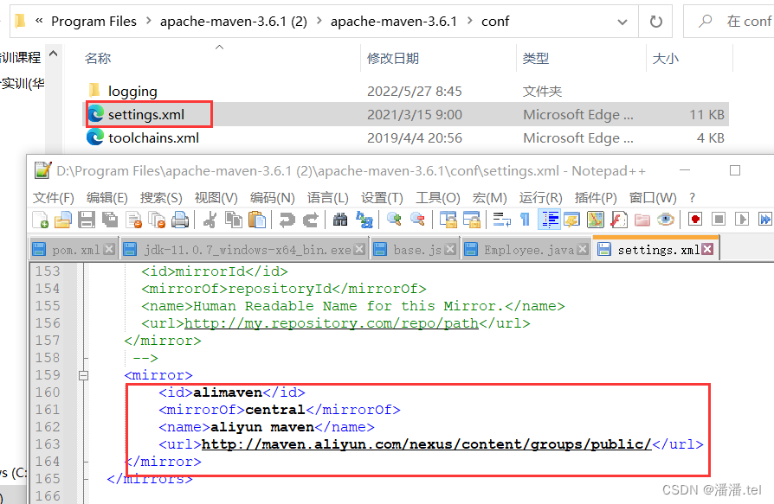Open the Explorer address path dropdown
Viewport: 774px width, 504px height.
click(x=622, y=22)
